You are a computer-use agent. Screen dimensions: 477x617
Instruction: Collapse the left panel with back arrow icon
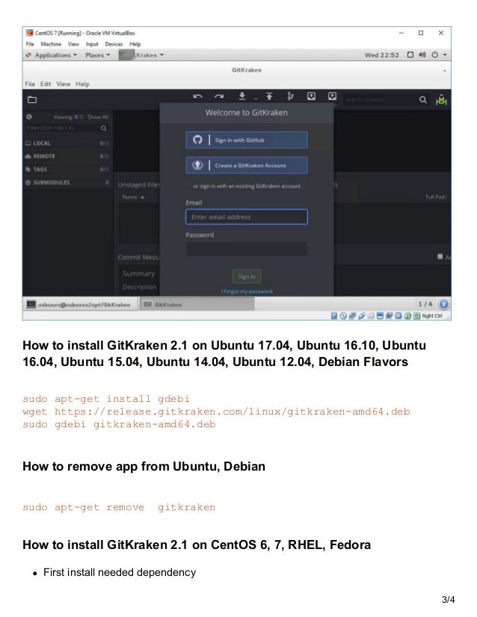coord(29,117)
